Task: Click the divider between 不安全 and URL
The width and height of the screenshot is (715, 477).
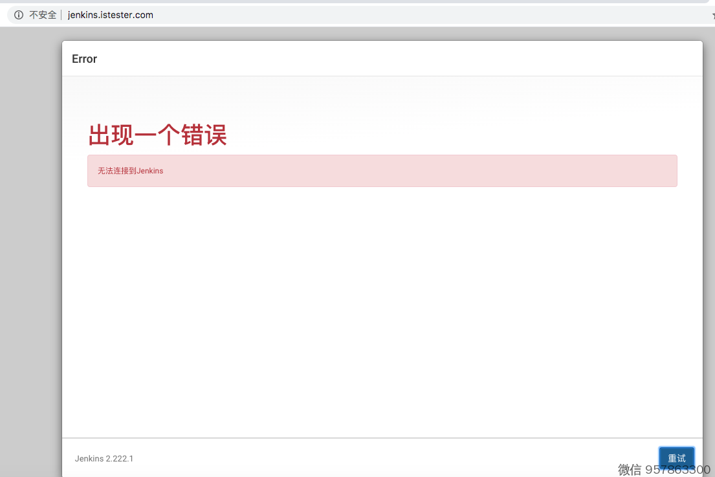Action: pyautogui.click(x=61, y=15)
